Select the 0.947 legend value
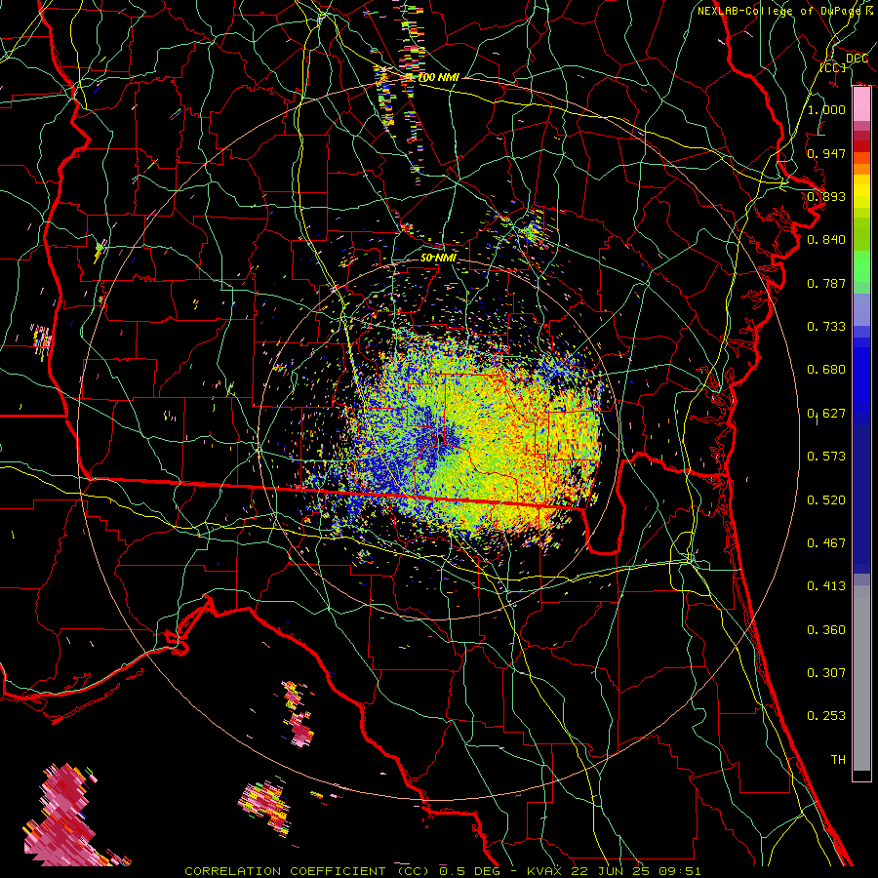This screenshot has height=878, width=878. point(826,153)
